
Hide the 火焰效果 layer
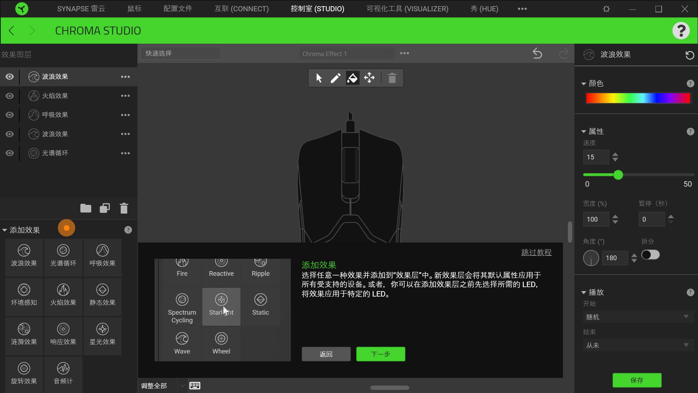point(9,96)
